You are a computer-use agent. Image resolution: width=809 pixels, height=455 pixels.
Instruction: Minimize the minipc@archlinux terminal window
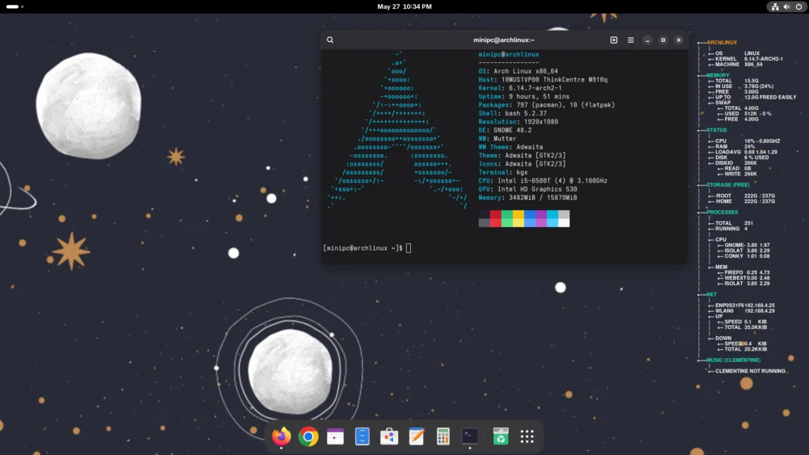[647, 40]
